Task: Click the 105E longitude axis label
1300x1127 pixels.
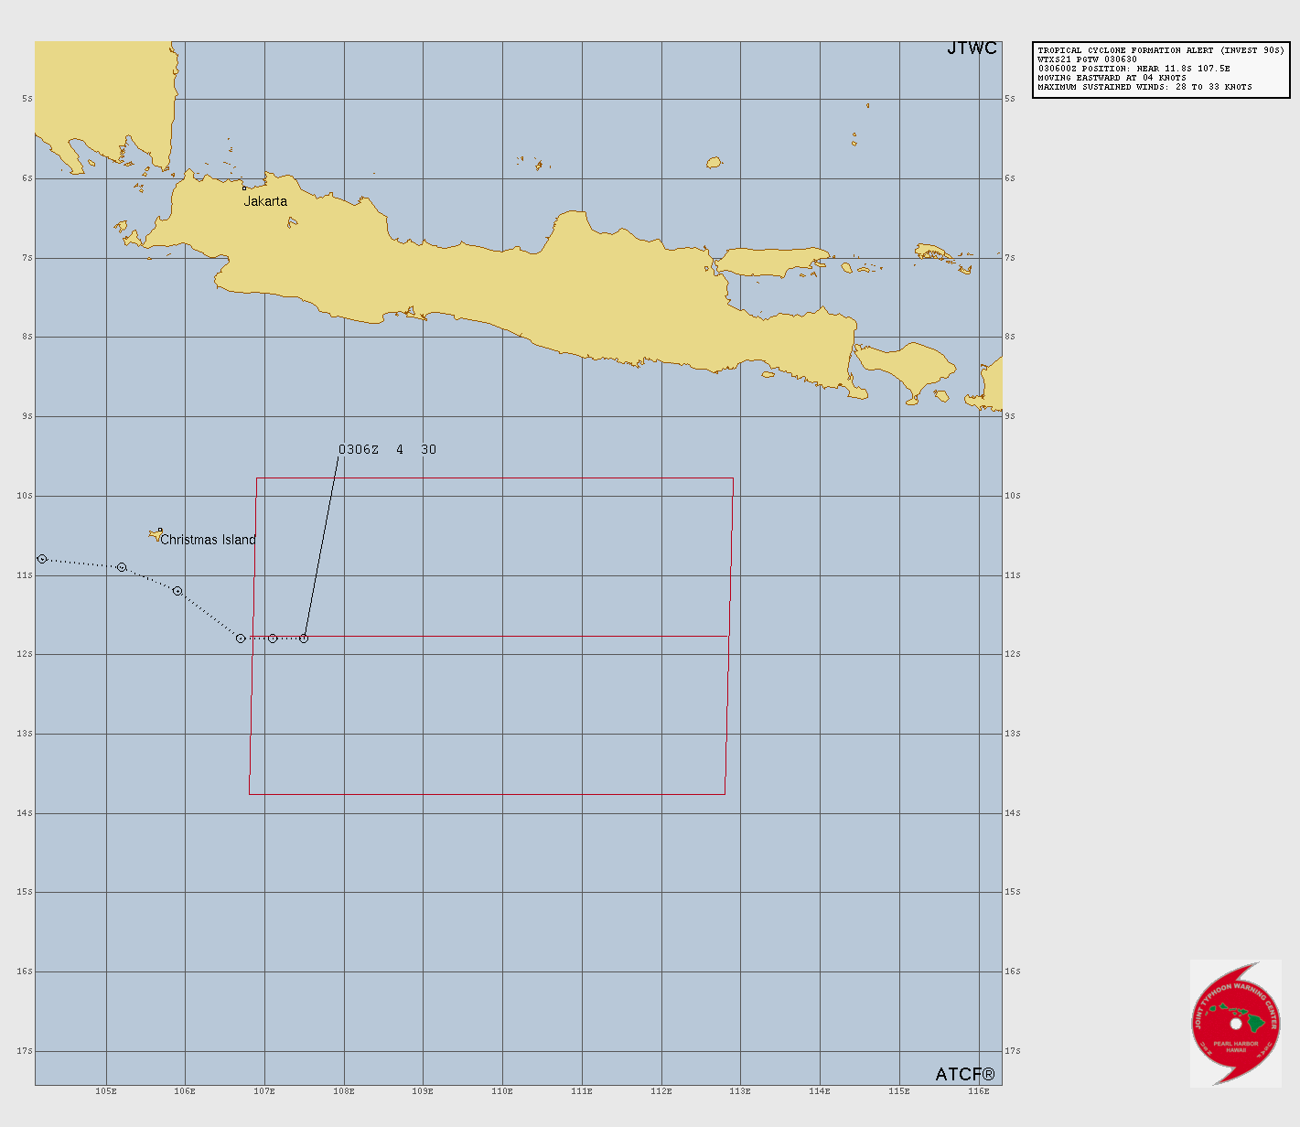Action: click(106, 1090)
